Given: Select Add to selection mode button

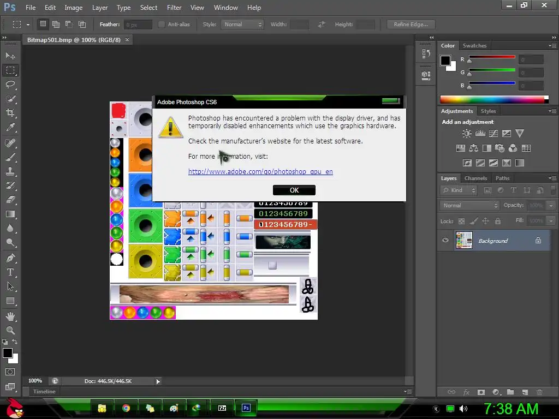Looking at the screenshot, I should (x=56, y=24).
